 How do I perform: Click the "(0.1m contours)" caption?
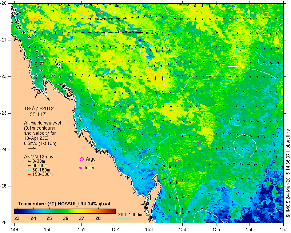tap(40, 128)
